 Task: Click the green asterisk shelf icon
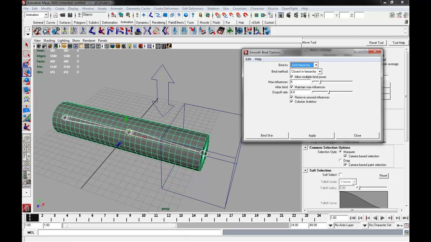[x=230, y=31]
